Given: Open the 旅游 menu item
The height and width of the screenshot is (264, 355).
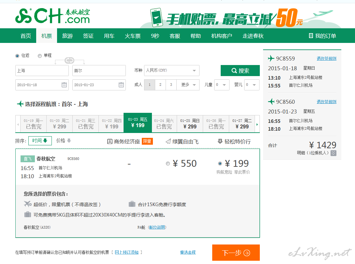Looking at the screenshot, I should [67, 36].
